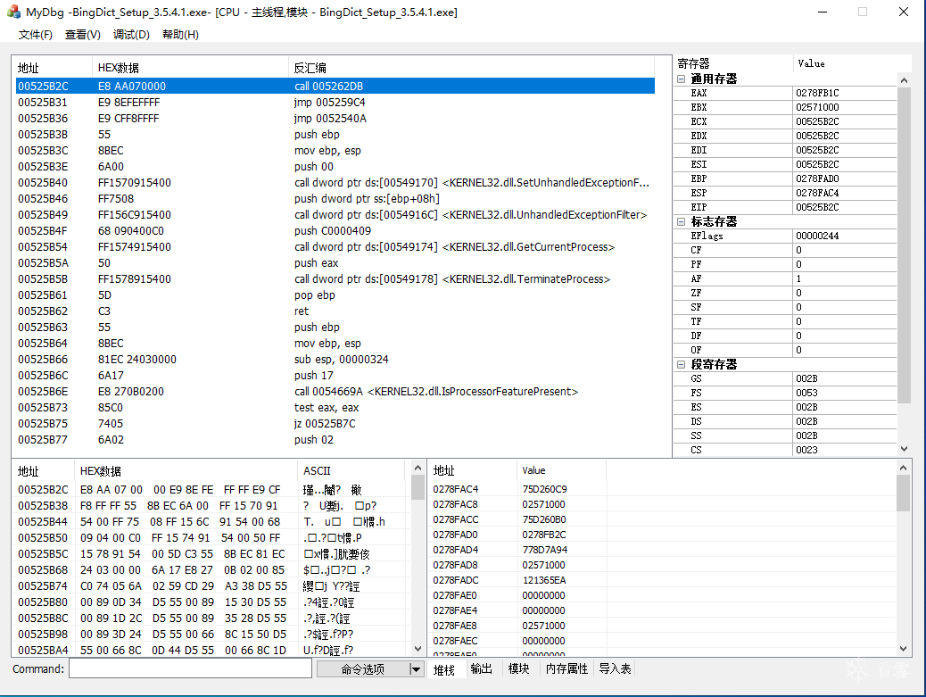This screenshot has height=697, width=926.
Task: Select the jz 00525B7C instruction
Action: (x=335, y=424)
